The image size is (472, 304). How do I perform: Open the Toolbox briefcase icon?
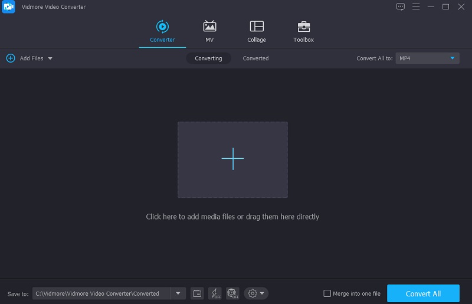(x=303, y=27)
